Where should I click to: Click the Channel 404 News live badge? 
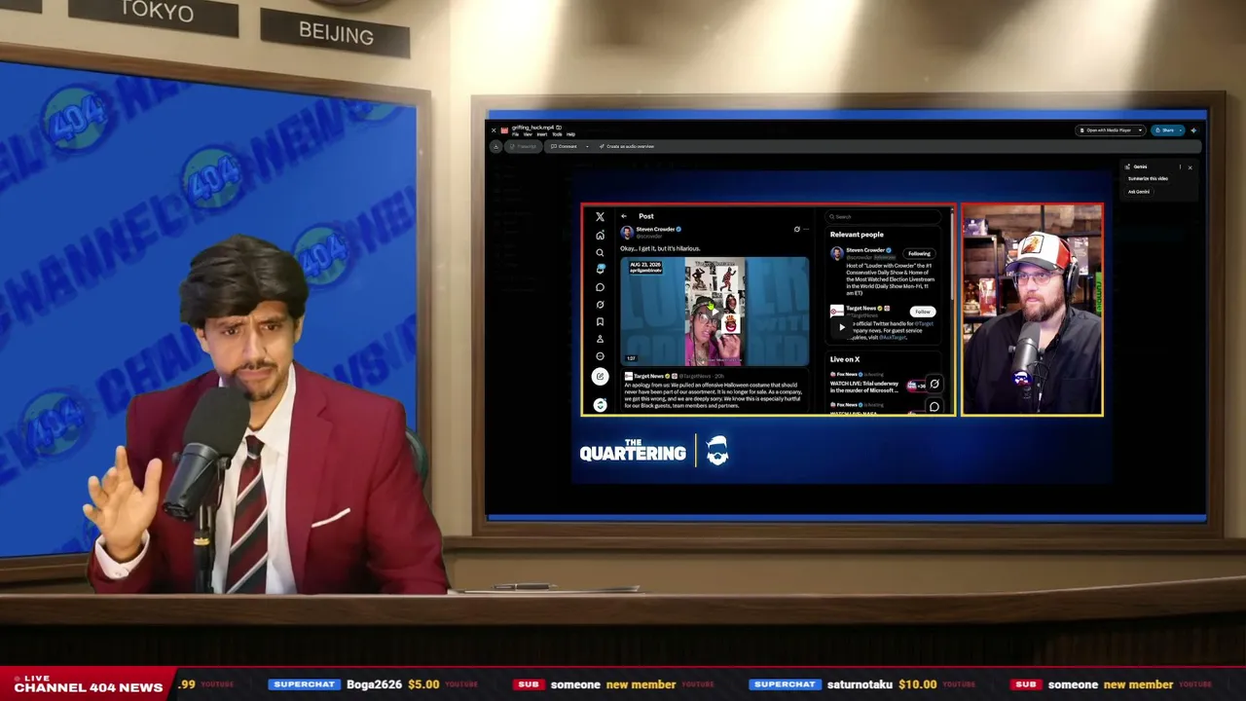pos(88,684)
